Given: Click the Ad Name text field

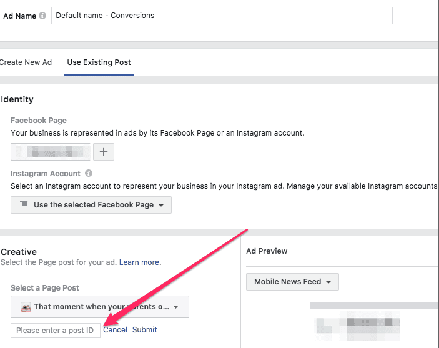Looking at the screenshot, I should coord(222,16).
